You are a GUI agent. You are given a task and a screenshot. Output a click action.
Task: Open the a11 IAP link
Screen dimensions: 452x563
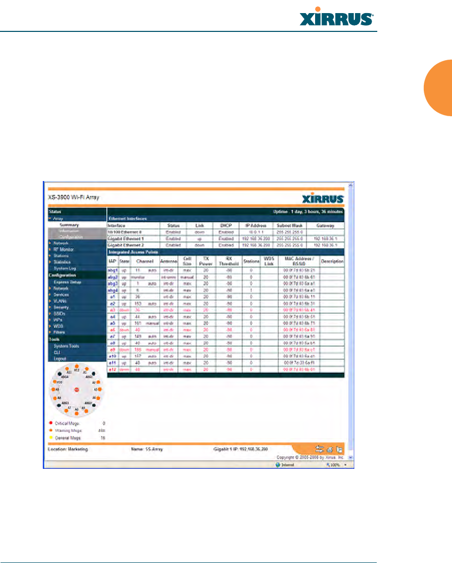(x=112, y=363)
